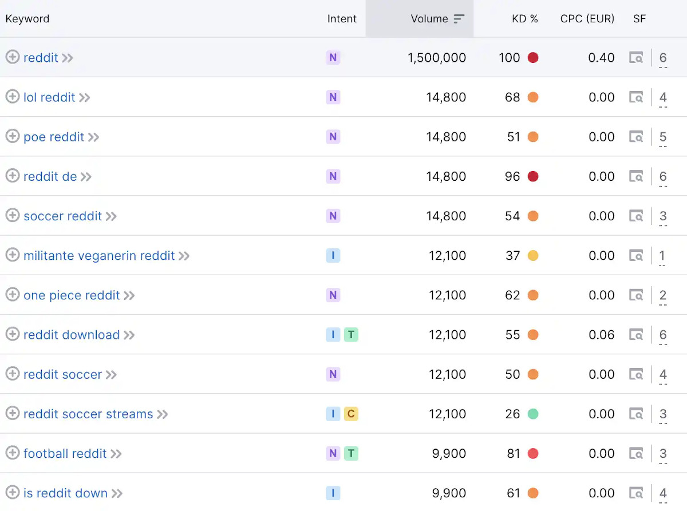This screenshot has height=511, width=687.
Task: Click the N intent badge in 'reddit' row
Action: [x=333, y=57]
